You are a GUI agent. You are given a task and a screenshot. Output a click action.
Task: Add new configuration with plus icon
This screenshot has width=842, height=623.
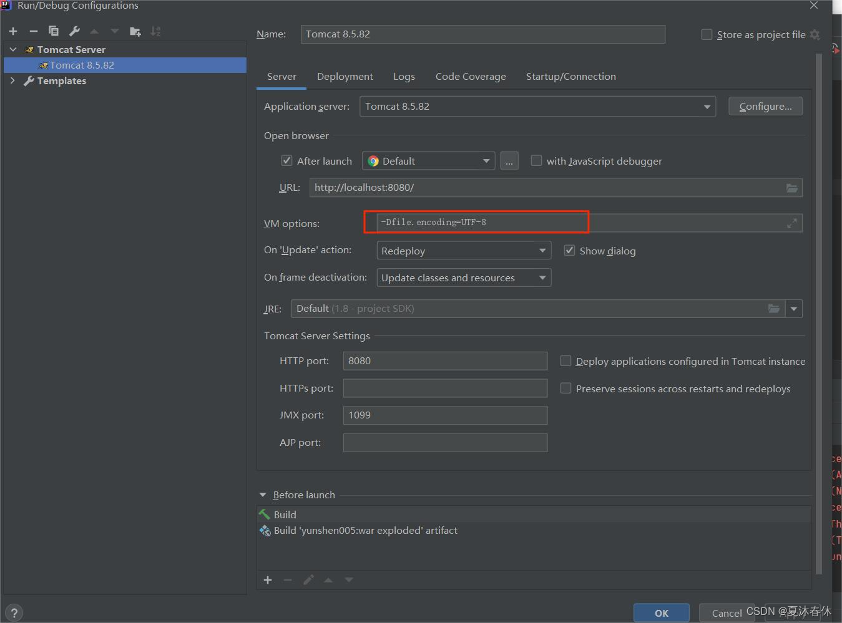point(13,31)
